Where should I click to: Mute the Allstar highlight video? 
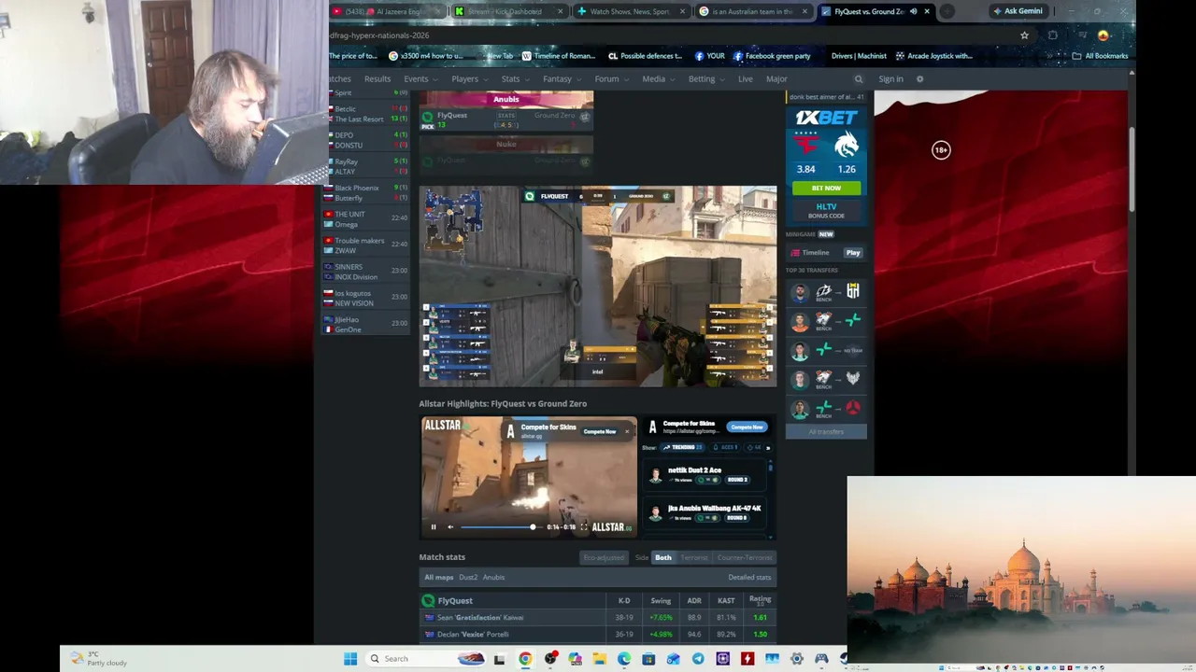pos(450,527)
